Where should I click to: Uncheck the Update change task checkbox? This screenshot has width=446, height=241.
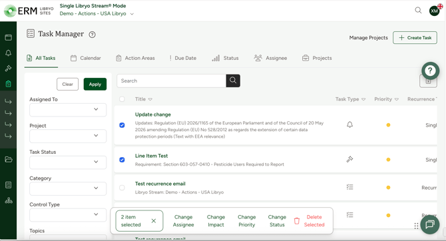coord(122,125)
